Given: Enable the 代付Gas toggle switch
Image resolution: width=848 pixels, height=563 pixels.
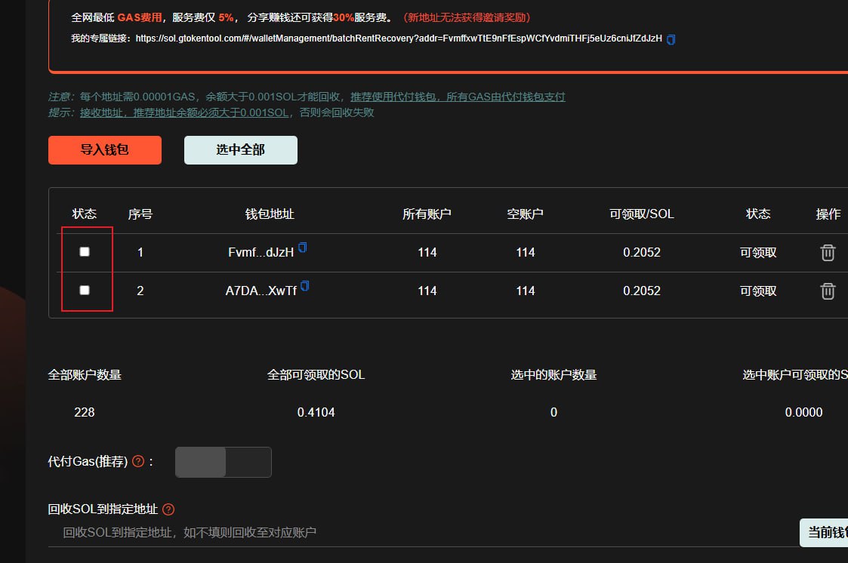Looking at the screenshot, I should [223, 462].
